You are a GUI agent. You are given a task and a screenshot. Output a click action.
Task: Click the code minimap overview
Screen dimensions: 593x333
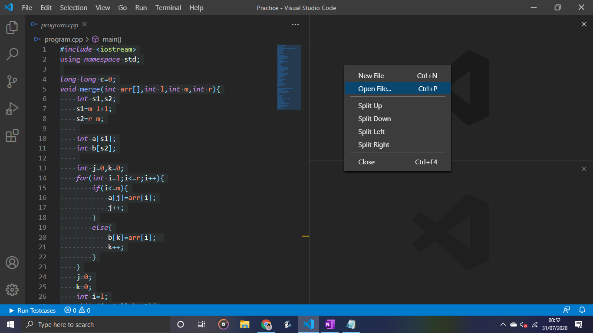289,77
